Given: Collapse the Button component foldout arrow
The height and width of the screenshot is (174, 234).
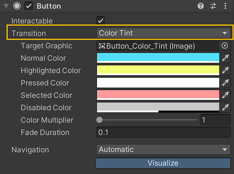Looking at the screenshot, I should [6, 6].
